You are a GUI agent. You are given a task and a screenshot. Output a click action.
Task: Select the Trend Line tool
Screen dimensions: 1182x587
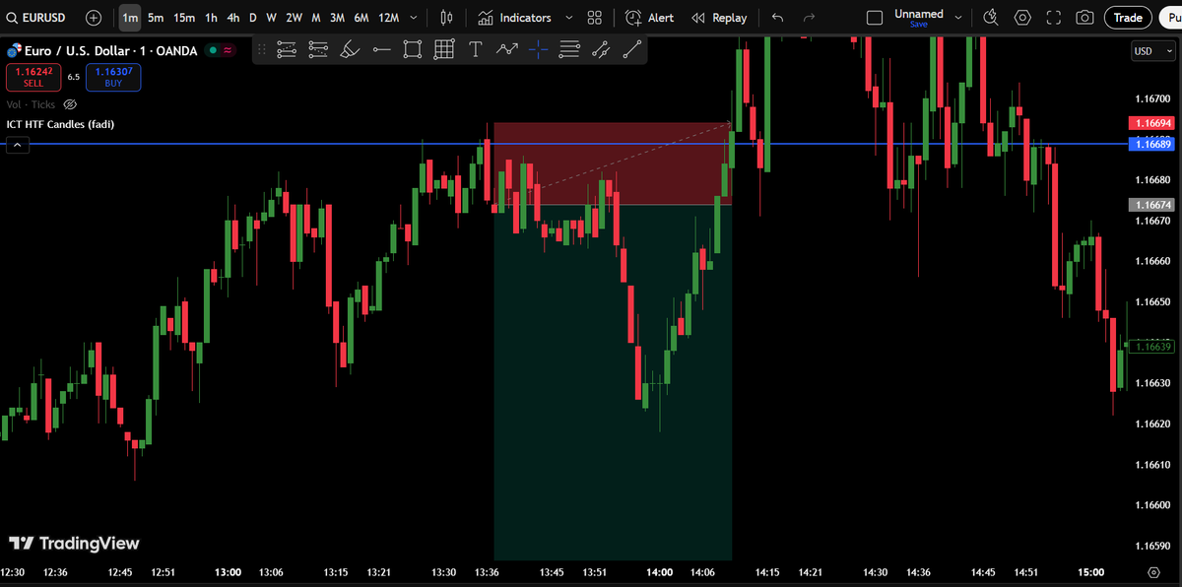pos(631,48)
